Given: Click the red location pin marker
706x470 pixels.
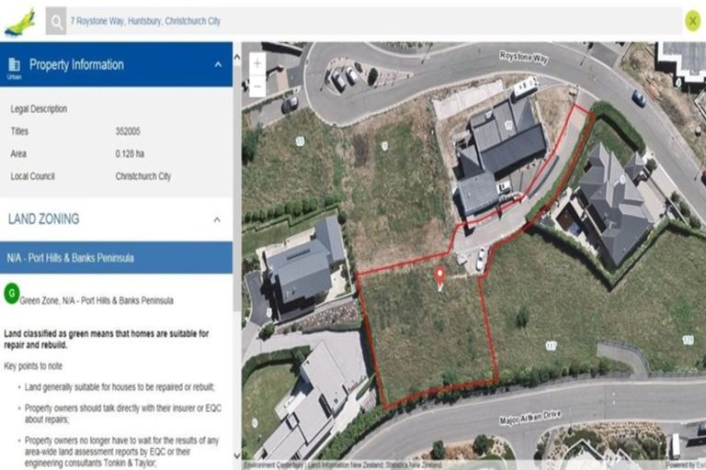Looking at the screenshot, I should pyautogui.click(x=439, y=275).
